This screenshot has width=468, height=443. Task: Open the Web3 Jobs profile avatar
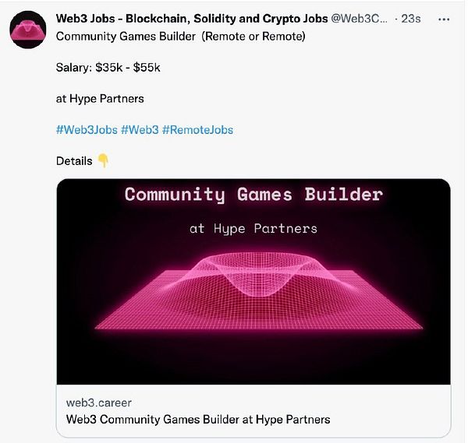coord(28,30)
